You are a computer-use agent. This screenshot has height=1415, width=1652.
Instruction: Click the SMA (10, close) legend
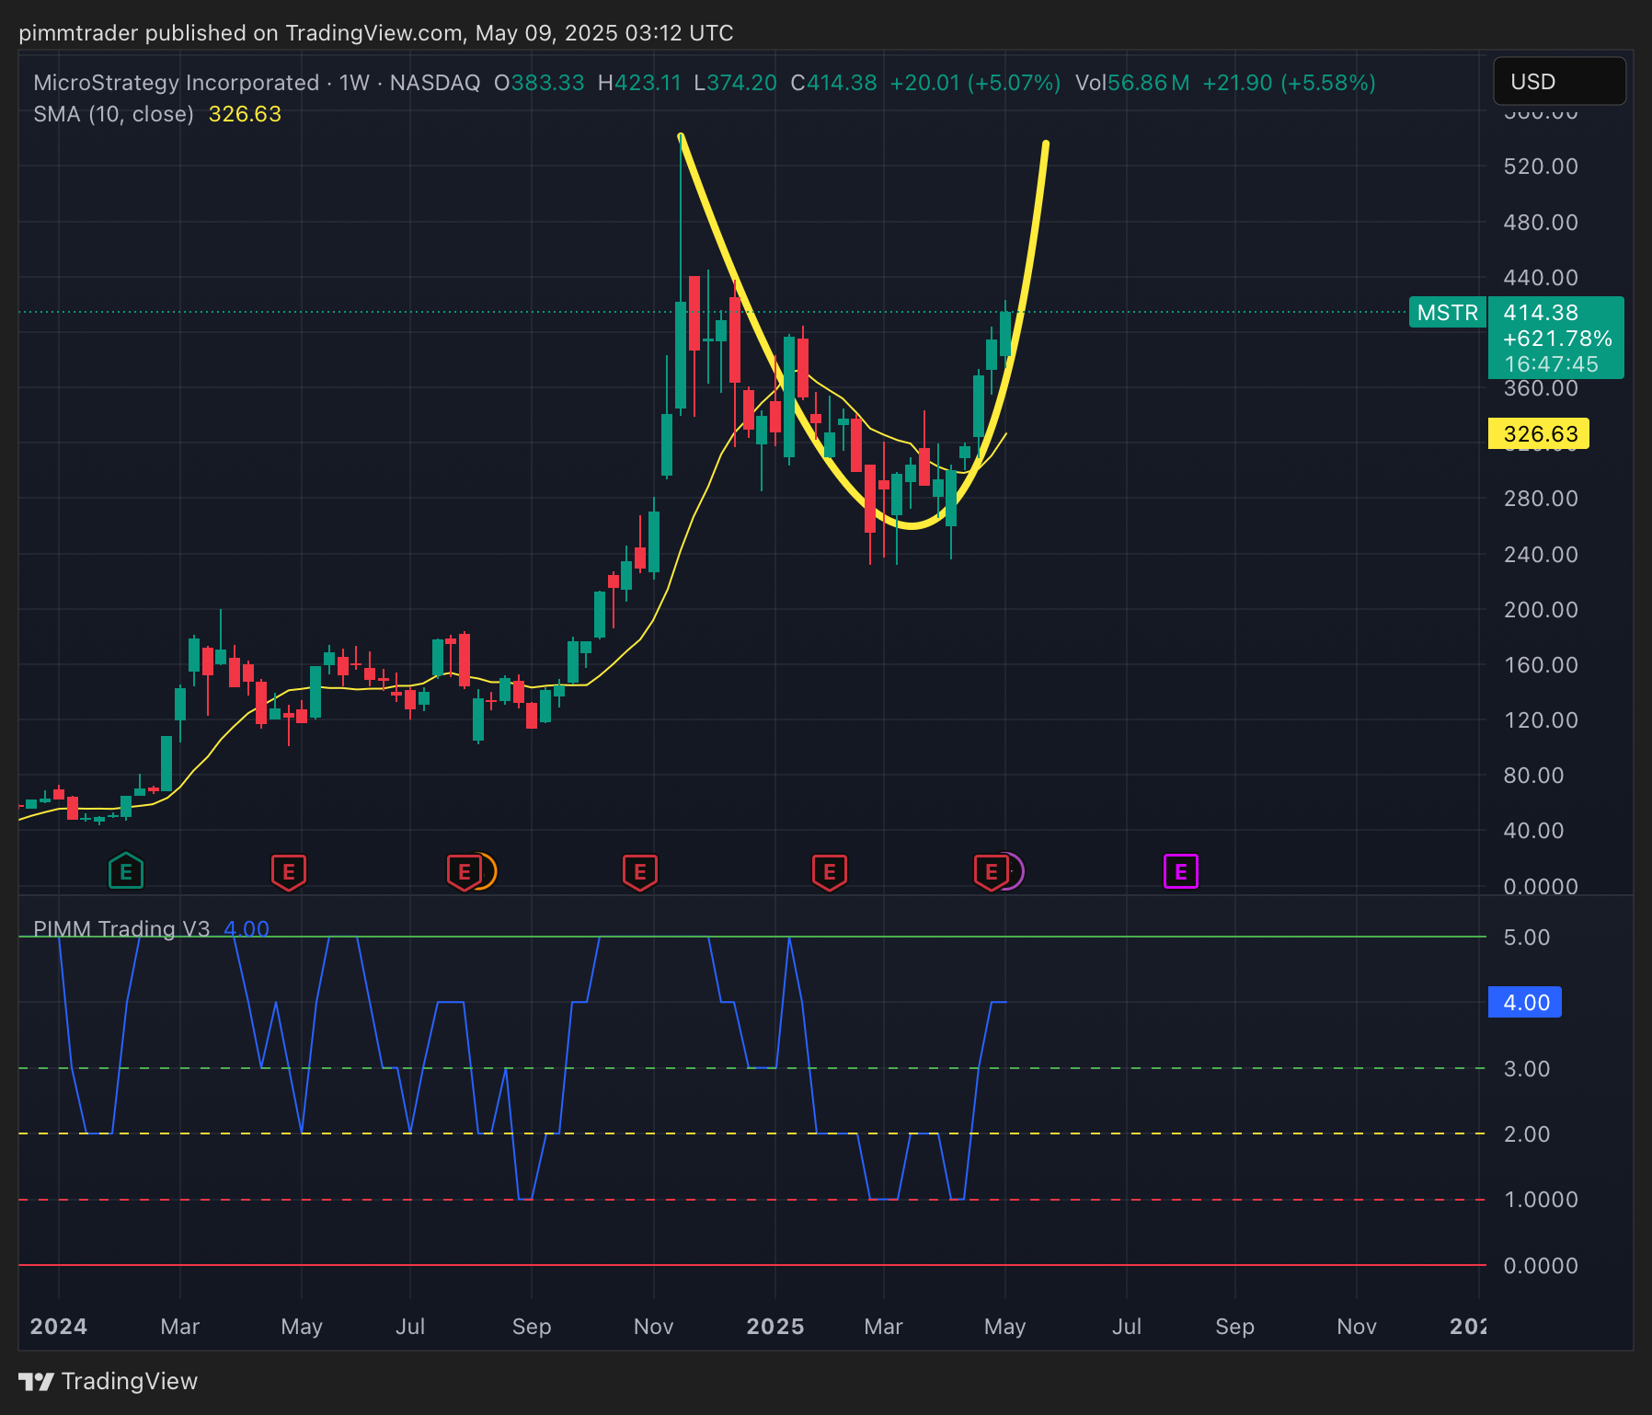[113, 114]
